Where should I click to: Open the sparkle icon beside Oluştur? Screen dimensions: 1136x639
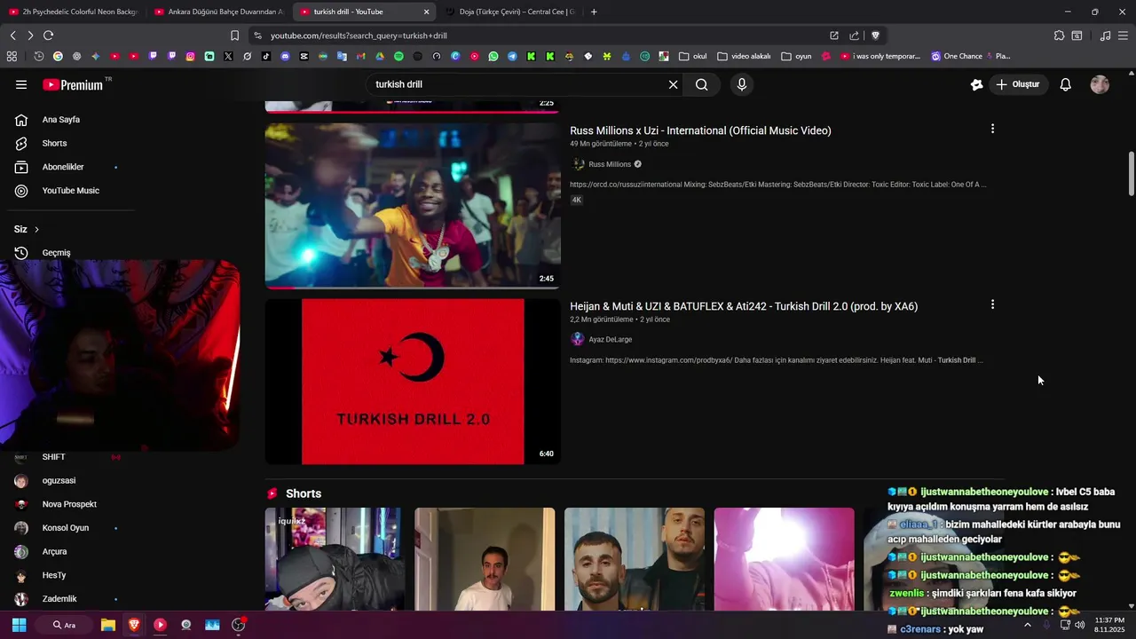(976, 84)
